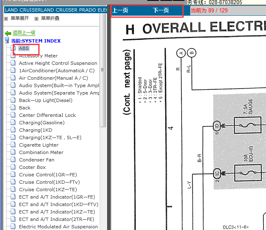Viewport: 266px width, 230px height.
Task: Click the page counter 当前为 89 / 129
Action: [209, 10]
